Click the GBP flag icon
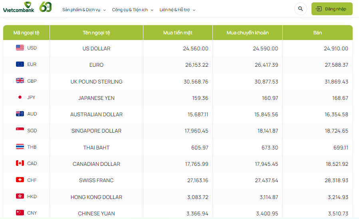 20,81
